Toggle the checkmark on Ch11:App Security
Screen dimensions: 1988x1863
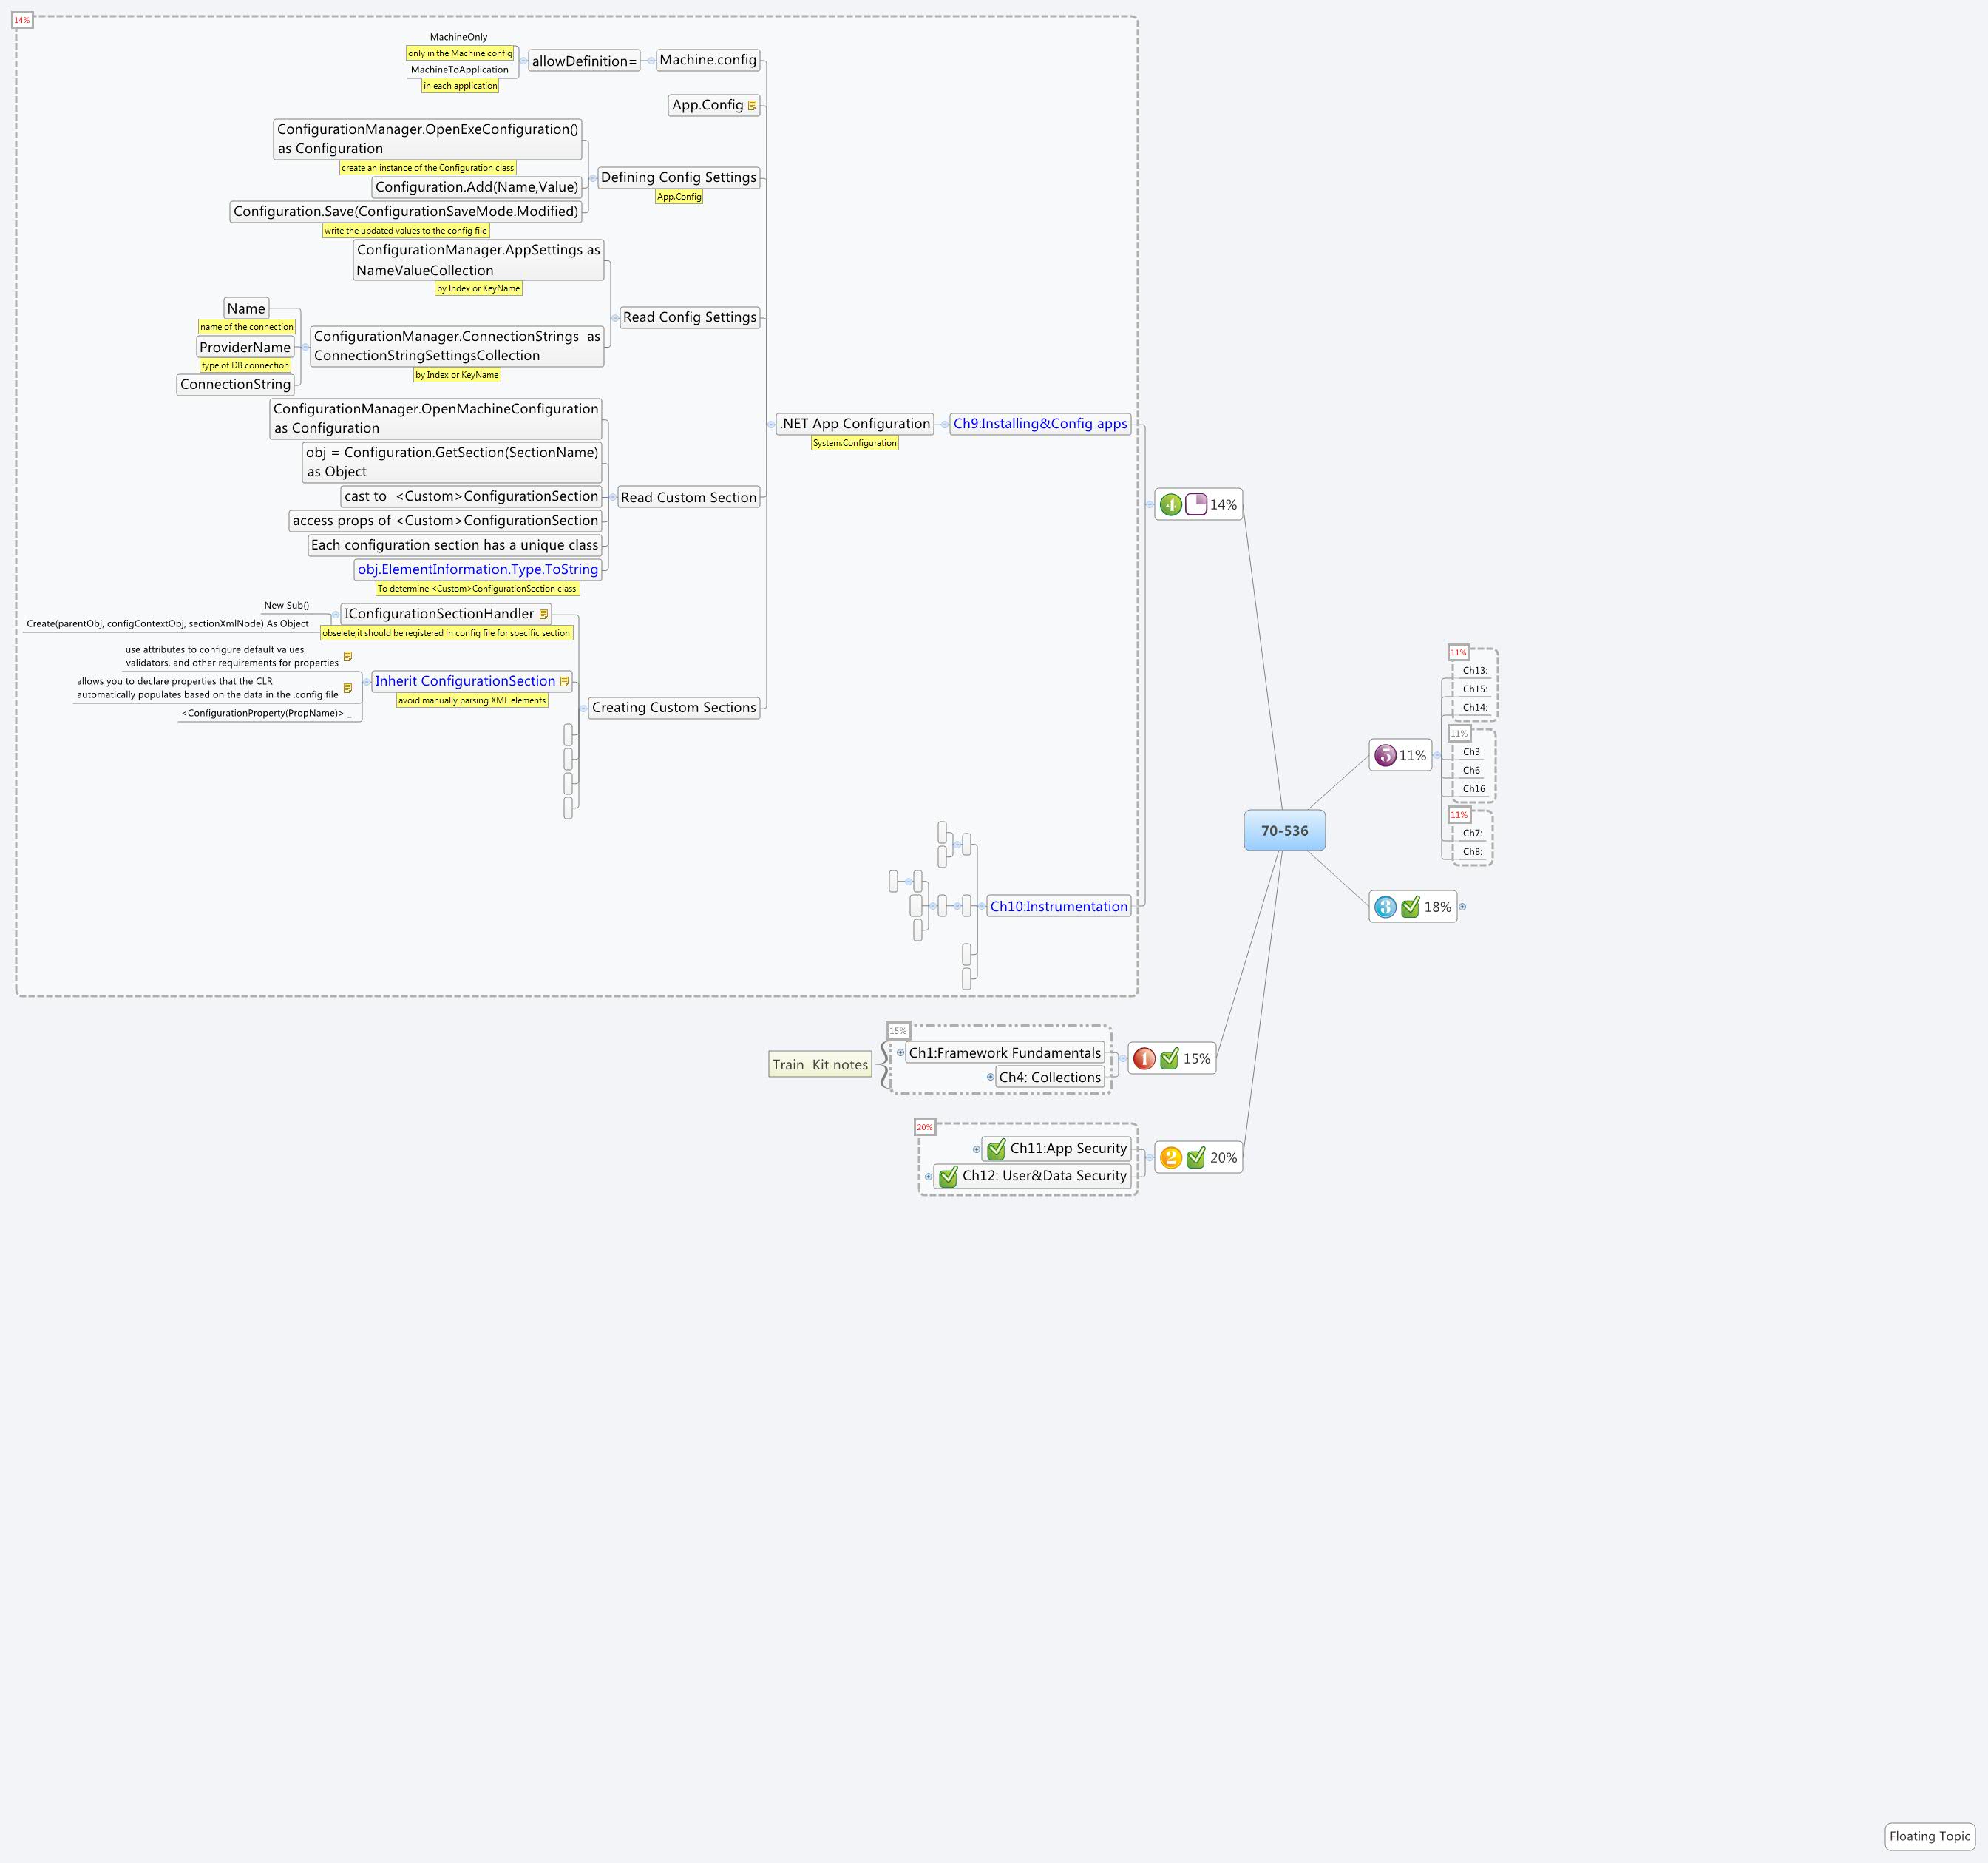coord(996,1149)
